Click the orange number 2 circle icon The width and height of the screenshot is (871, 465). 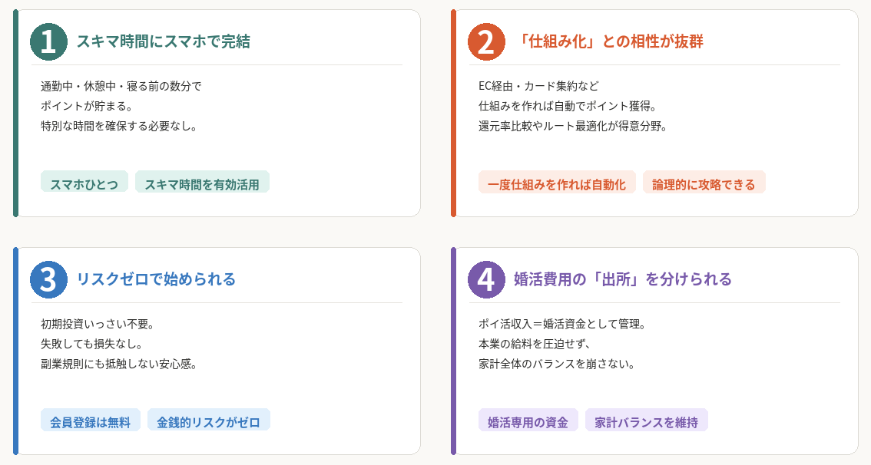486,41
